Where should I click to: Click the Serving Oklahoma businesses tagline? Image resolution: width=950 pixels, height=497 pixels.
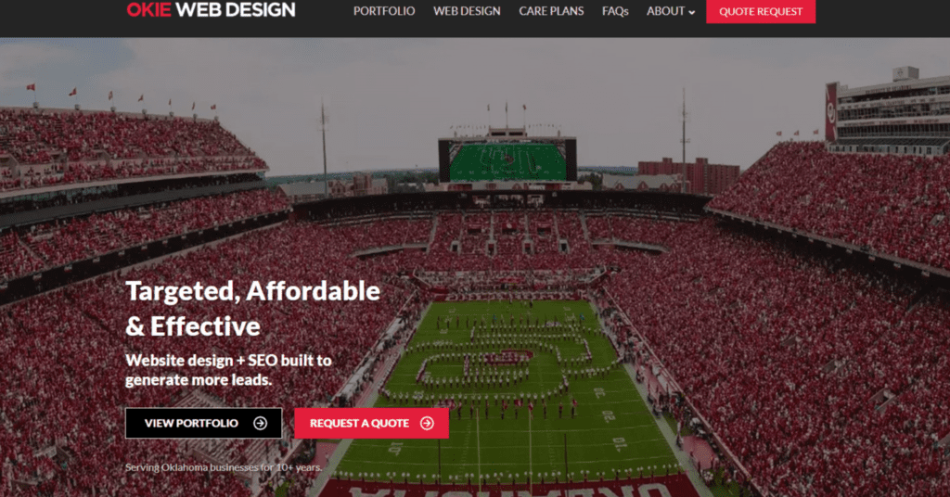point(224,467)
